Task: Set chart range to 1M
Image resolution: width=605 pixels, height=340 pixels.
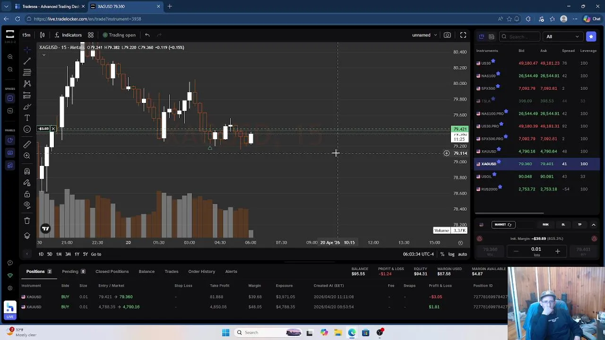Action: pyautogui.click(x=59, y=254)
